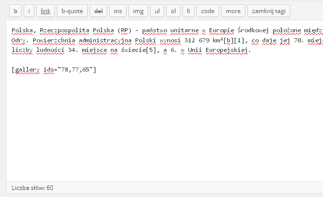This screenshot has height=197, width=323.
Task: Place the cursor in the gallery shortcode line
Action: click(54, 70)
